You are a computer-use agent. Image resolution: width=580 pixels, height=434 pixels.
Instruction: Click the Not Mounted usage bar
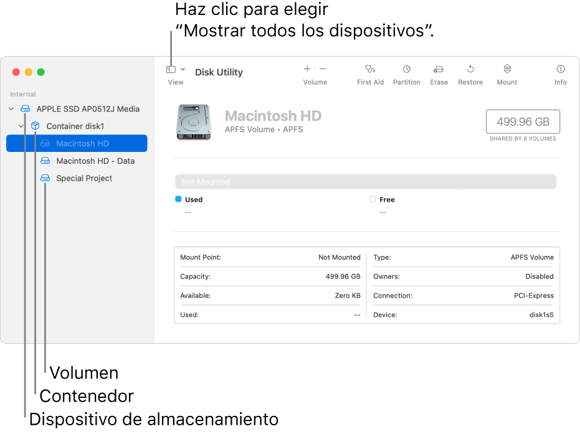tap(366, 182)
